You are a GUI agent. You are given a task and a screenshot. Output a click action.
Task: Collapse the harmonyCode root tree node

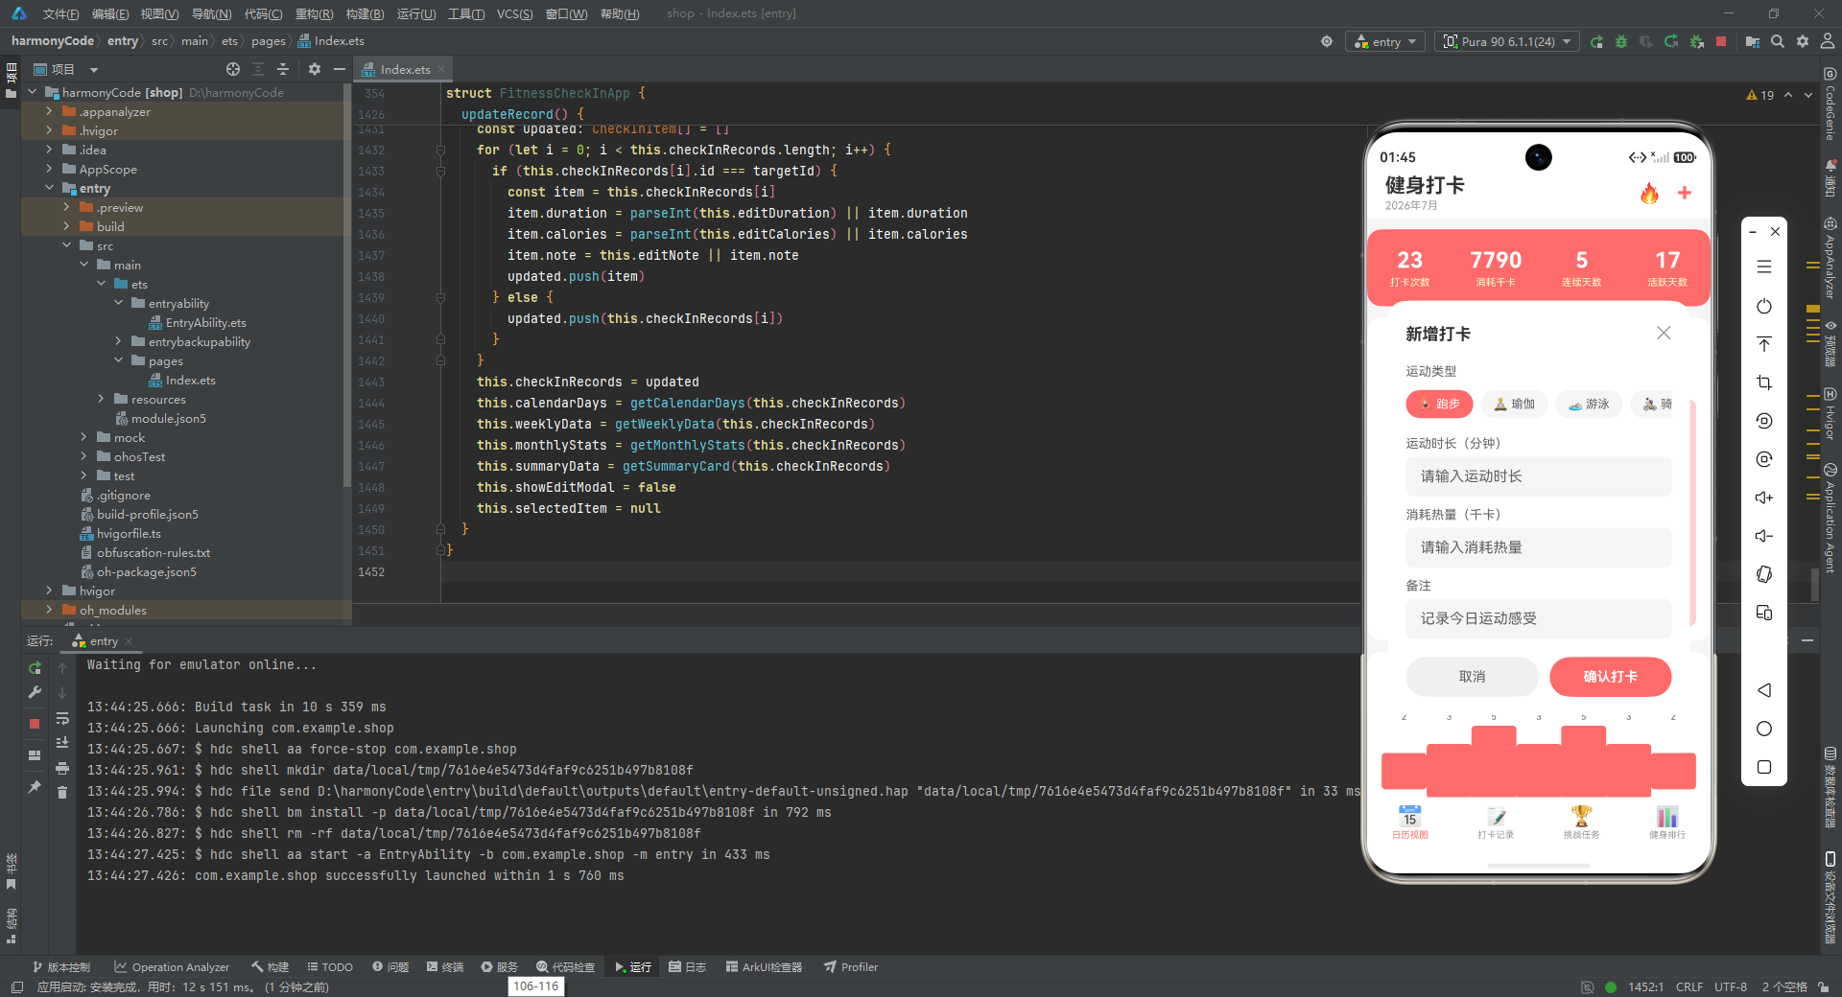pos(33,92)
